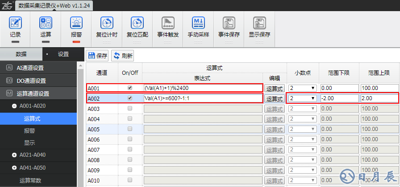This screenshot has width=400, height=187.
Task: Click the 运算式 edit button for A001
Action: 275,88
